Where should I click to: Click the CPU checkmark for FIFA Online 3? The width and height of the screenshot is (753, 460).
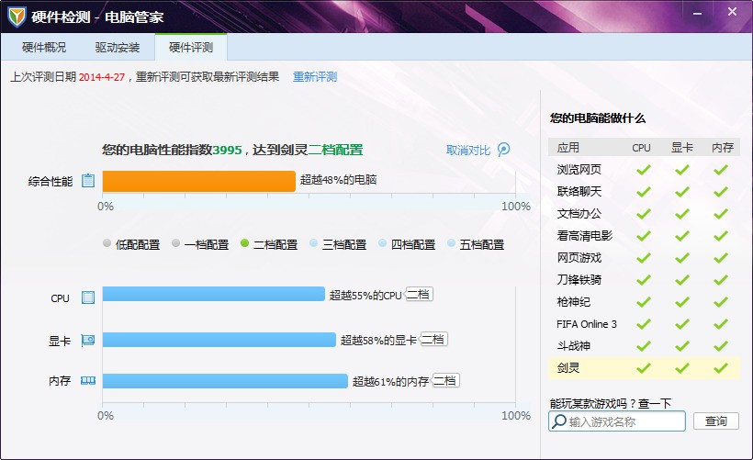(644, 324)
